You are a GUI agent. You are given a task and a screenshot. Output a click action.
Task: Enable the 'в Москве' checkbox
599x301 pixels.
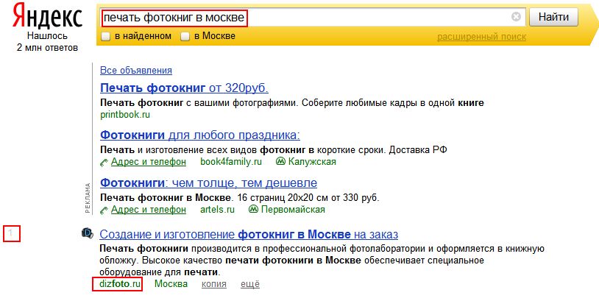tap(185, 37)
